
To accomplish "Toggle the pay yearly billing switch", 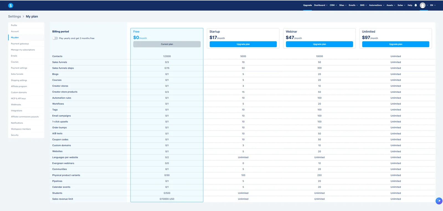I will pos(55,38).
